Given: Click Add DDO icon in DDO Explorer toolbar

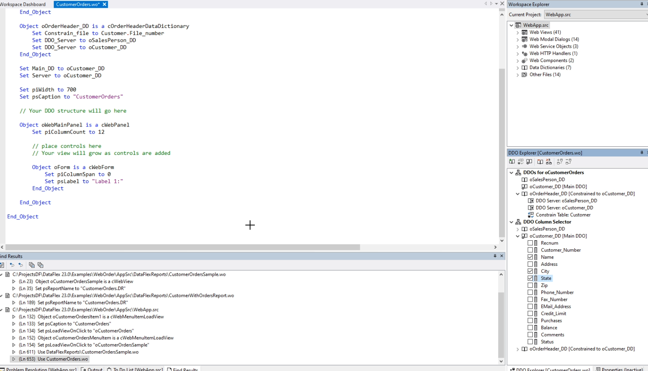Looking at the screenshot, I should tap(512, 162).
